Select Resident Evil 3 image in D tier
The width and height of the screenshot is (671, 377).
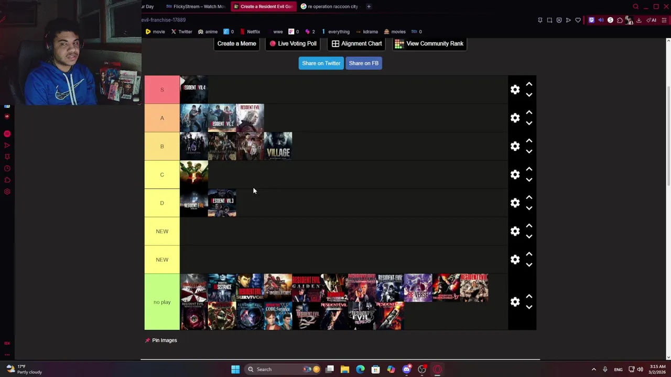(222, 203)
